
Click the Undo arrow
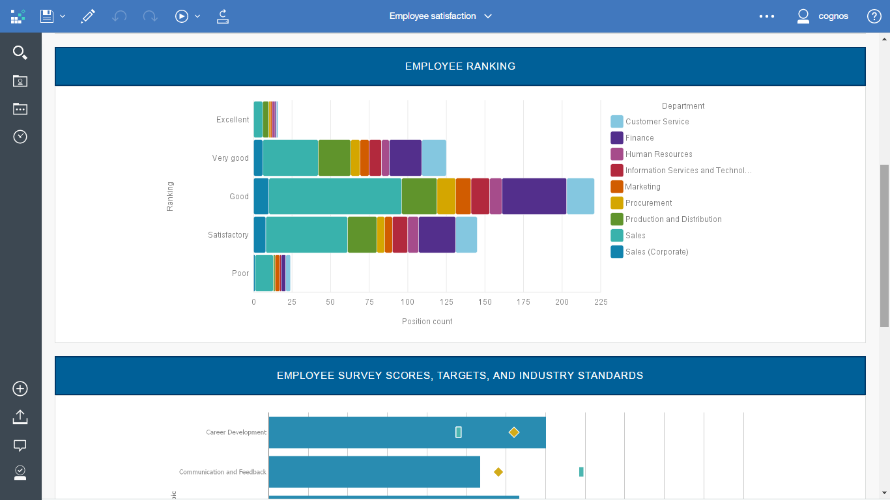[119, 16]
